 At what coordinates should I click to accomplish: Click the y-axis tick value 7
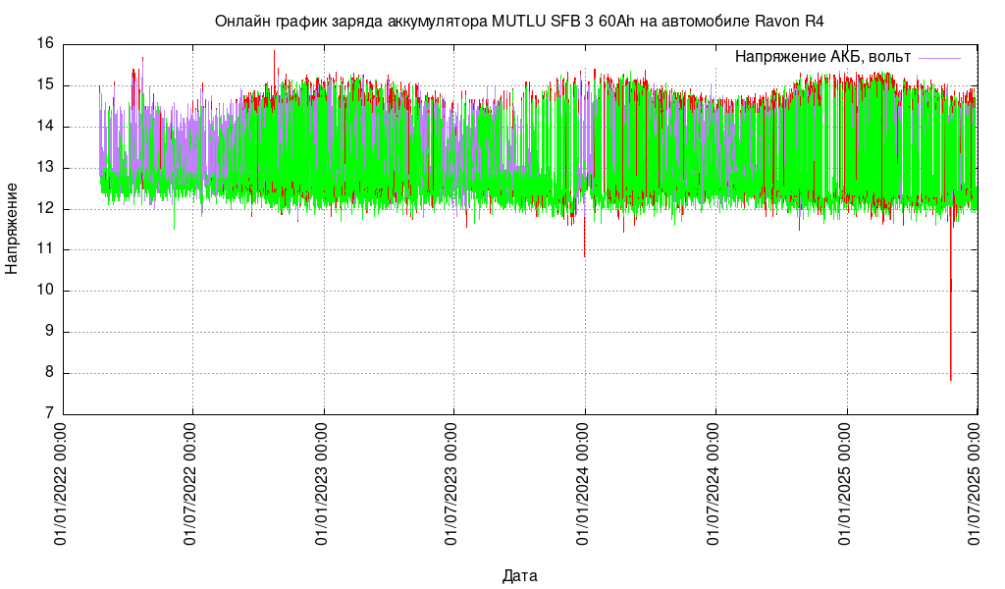[x=49, y=414]
